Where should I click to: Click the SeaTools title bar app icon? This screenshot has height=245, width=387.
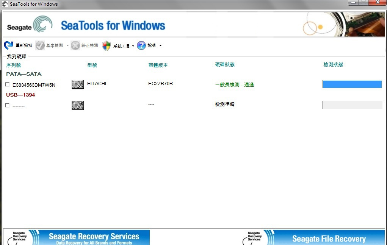click(5, 4)
